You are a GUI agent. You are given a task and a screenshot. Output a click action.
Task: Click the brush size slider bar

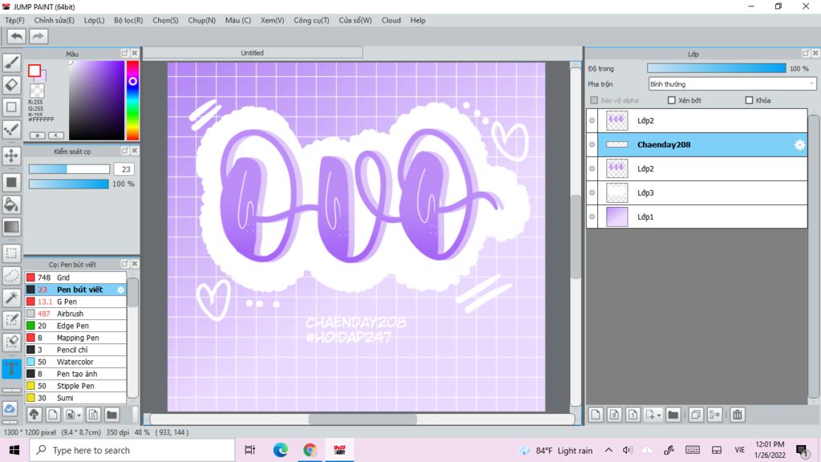(x=69, y=169)
